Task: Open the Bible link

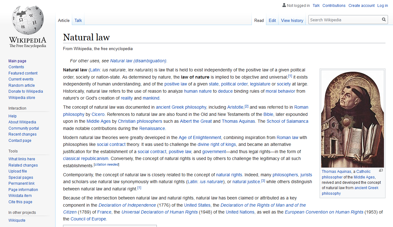Action: point(268,114)
